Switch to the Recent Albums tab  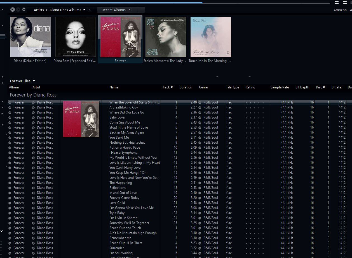(x=113, y=10)
